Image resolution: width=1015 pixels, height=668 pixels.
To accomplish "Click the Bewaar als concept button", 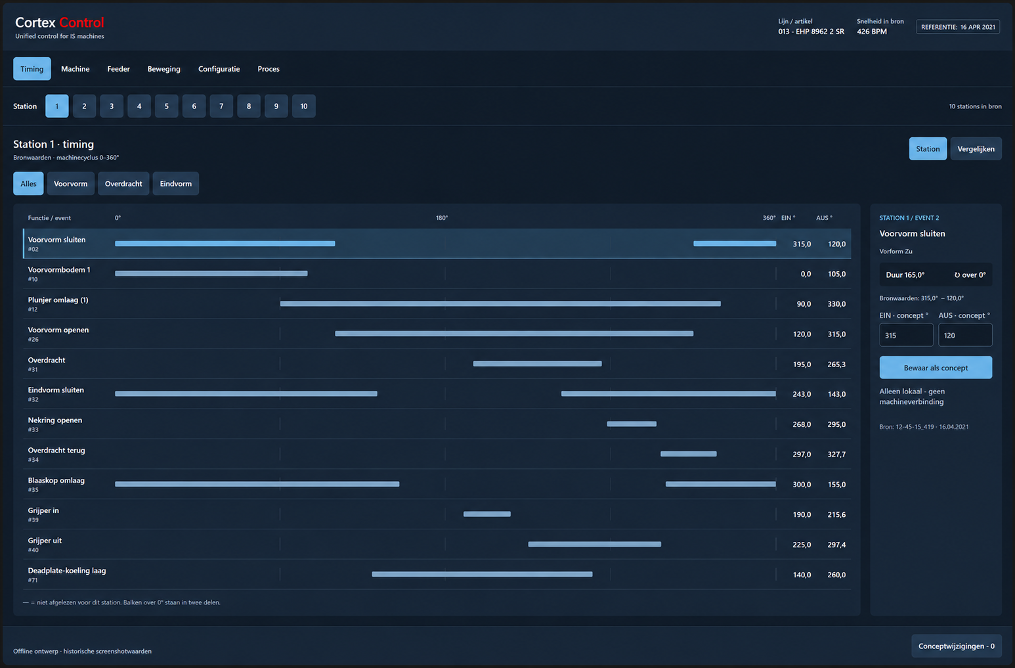I will tap(936, 368).
